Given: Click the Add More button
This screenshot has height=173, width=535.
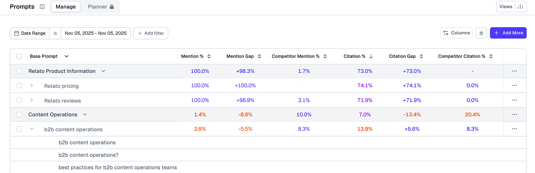Looking at the screenshot, I should pyautogui.click(x=508, y=33).
